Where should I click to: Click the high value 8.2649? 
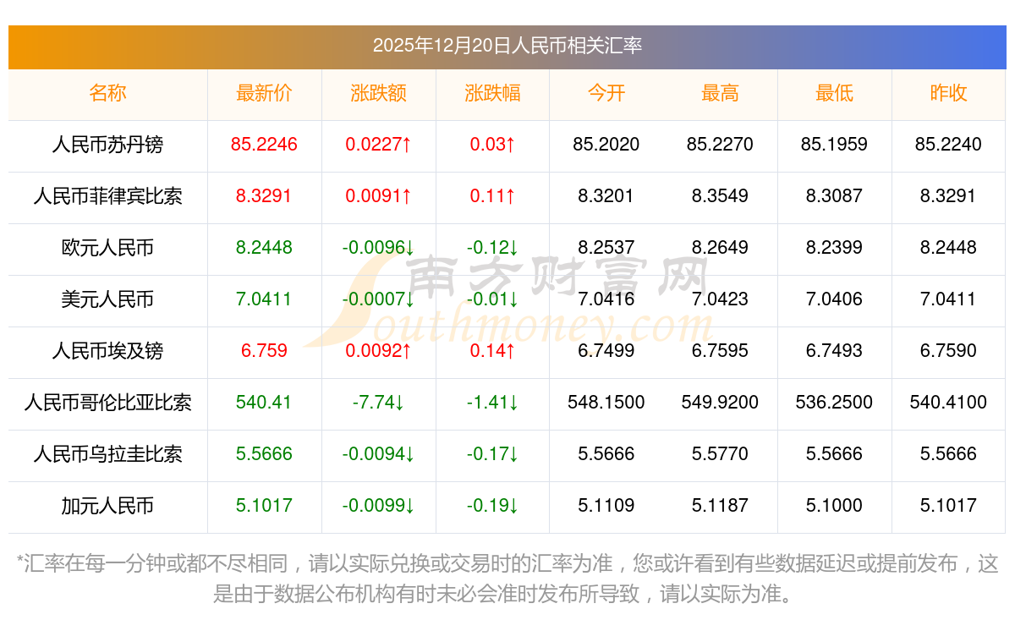click(x=721, y=248)
